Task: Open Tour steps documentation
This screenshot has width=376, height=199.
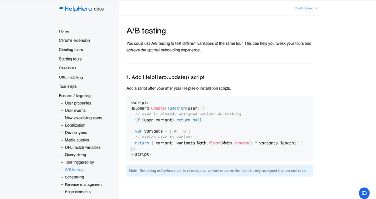Action: pos(68,86)
